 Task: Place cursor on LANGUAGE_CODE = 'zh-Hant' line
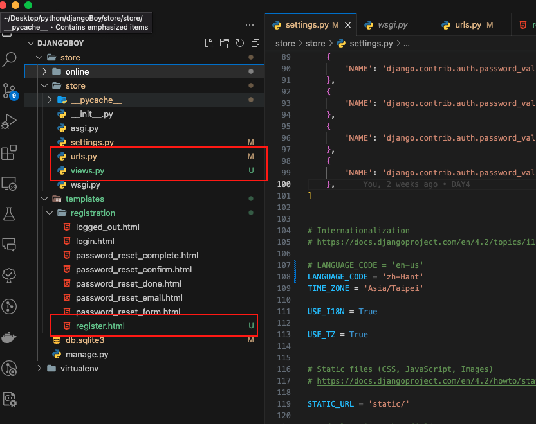pyautogui.click(x=365, y=277)
